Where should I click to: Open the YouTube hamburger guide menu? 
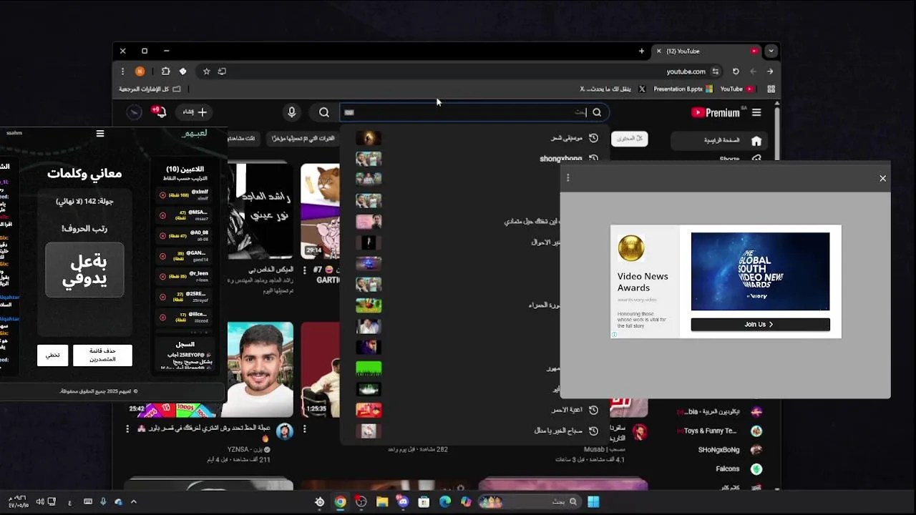(756, 112)
